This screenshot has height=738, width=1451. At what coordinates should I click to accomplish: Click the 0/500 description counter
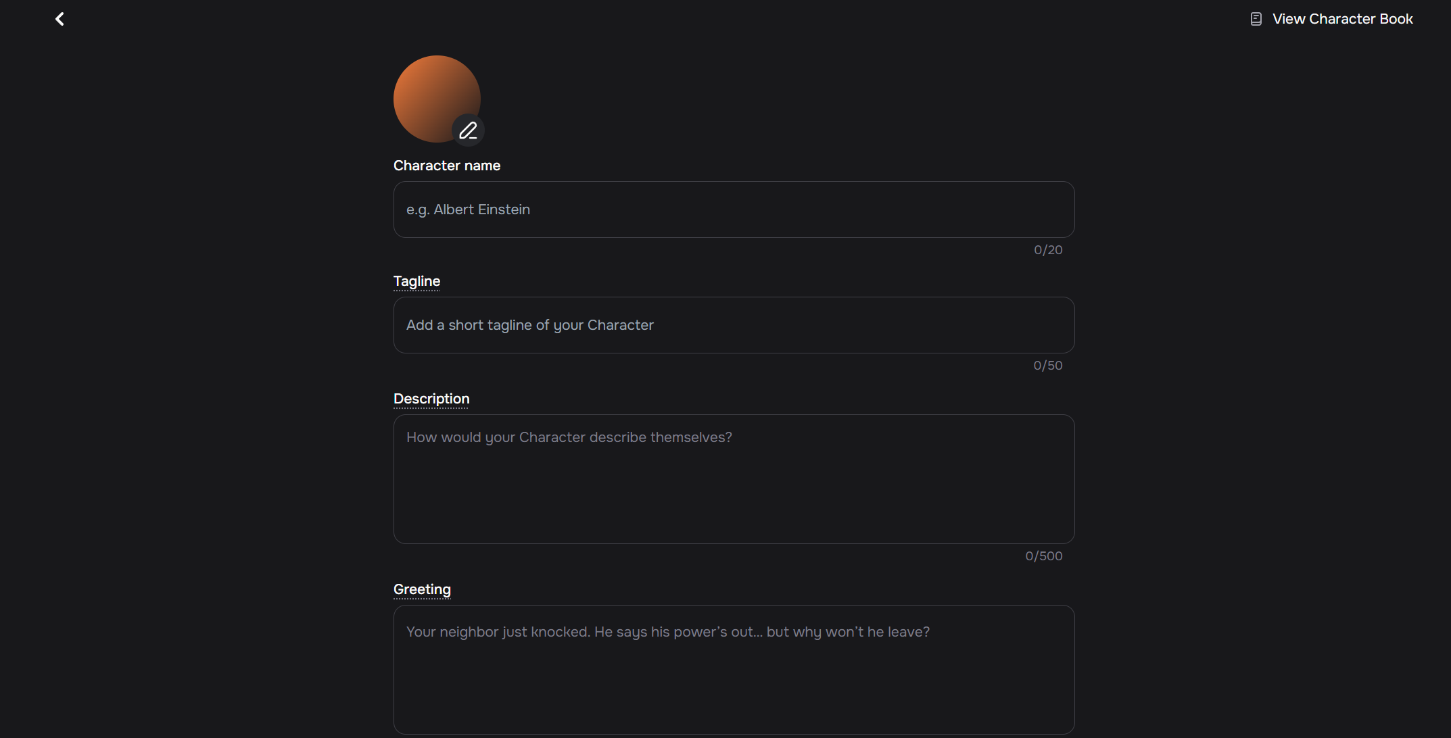1044,556
